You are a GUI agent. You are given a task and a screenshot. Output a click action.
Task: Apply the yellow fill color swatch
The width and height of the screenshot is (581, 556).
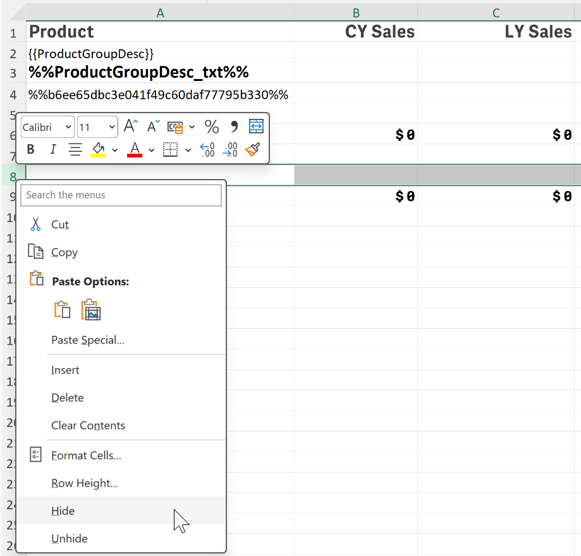(x=98, y=149)
